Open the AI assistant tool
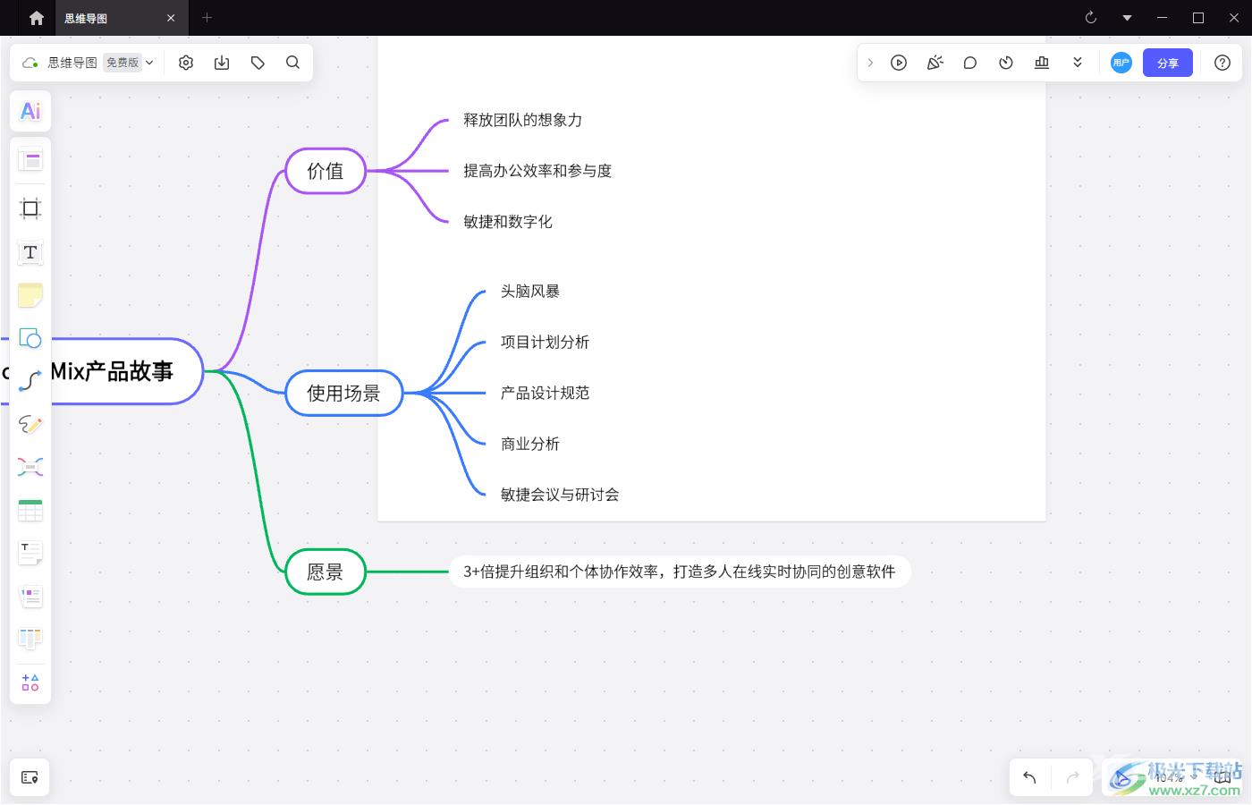This screenshot has height=805, width=1252. click(x=30, y=111)
